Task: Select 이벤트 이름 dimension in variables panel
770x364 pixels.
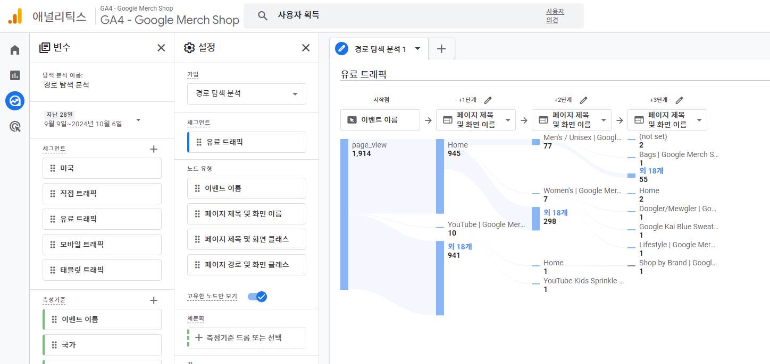Action: point(102,319)
